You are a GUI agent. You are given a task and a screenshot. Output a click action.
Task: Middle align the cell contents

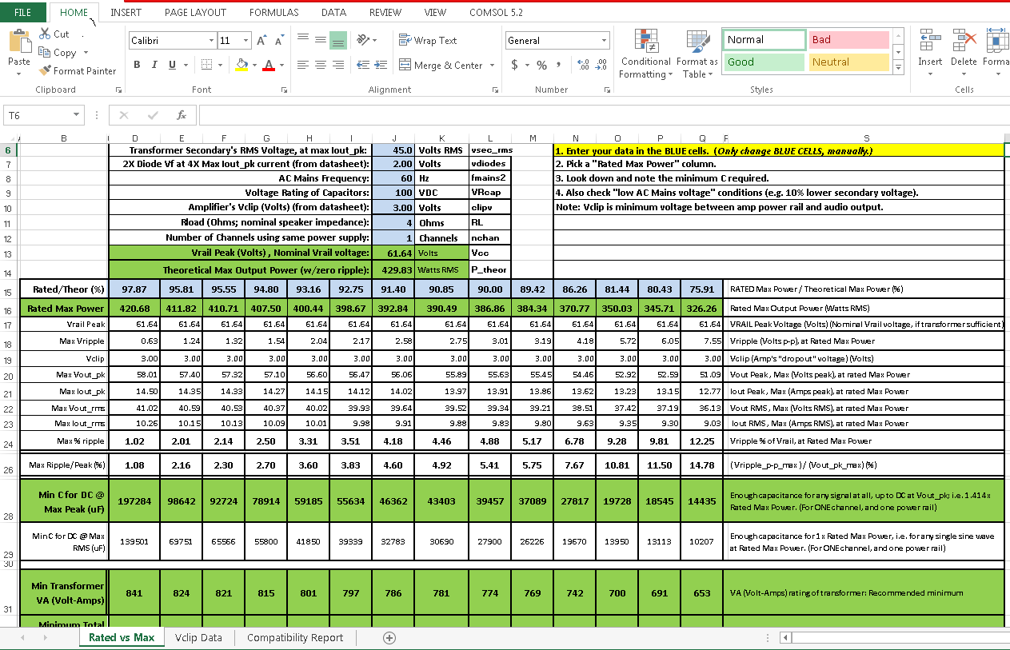coord(320,39)
